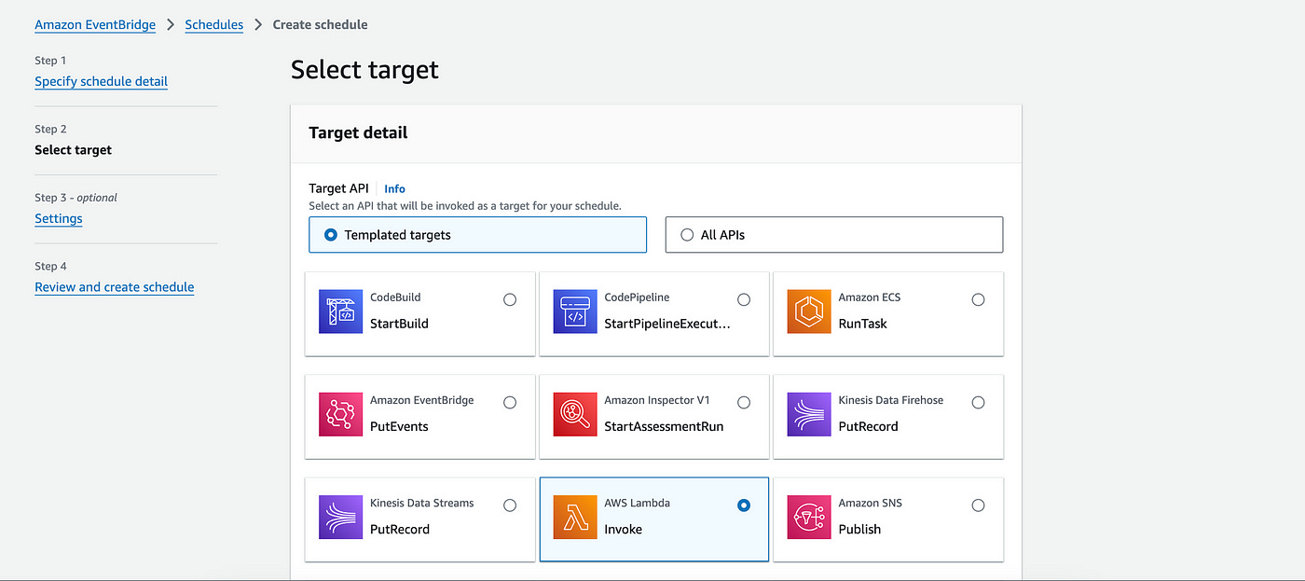The image size is (1305, 581).
Task: Click the CodePipeline service icon
Action: [574, 311]
